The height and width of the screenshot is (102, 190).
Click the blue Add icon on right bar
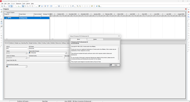tap(188, 9)
